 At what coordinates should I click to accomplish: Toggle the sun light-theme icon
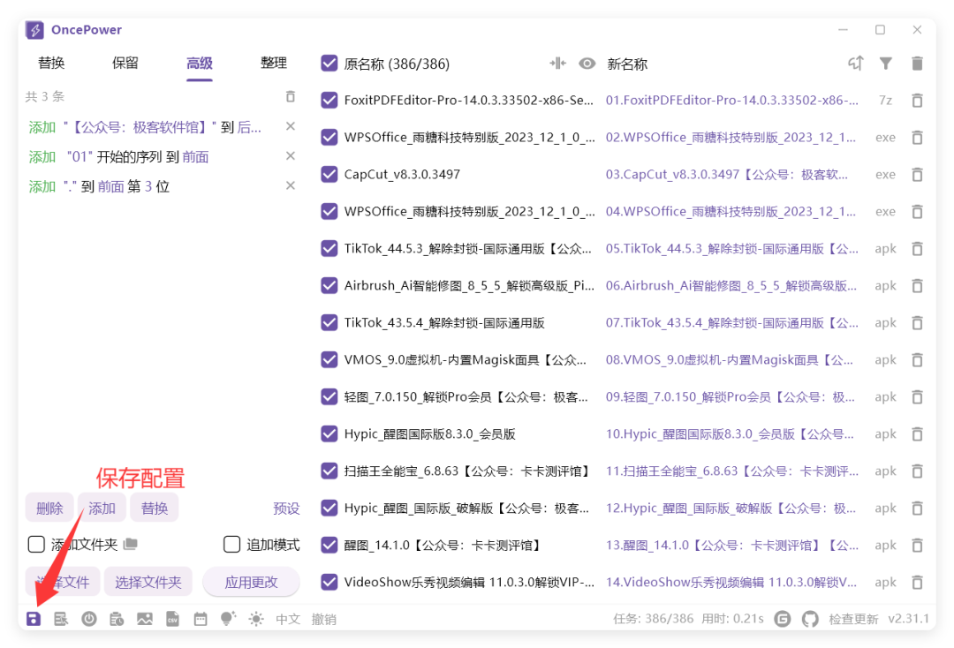point(256,619)
